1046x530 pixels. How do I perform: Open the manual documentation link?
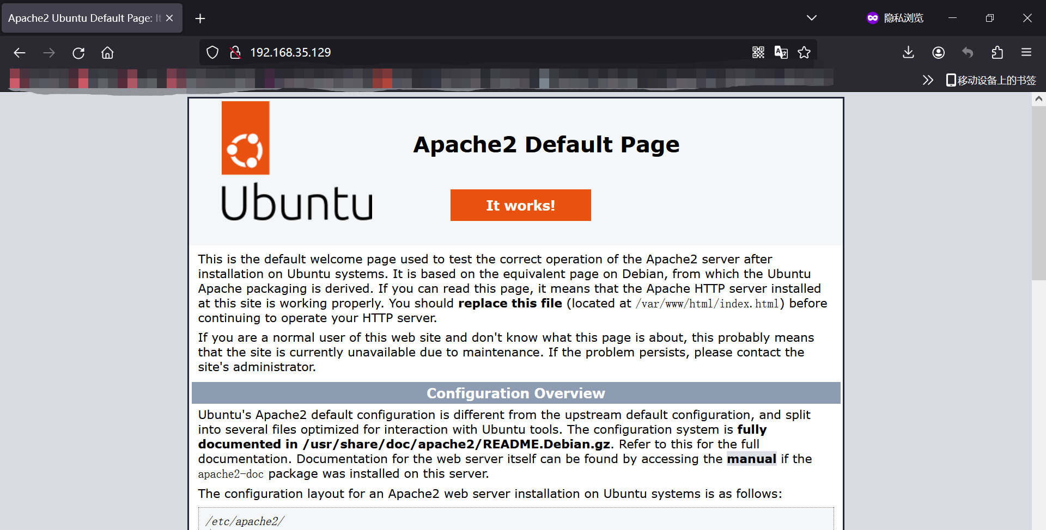click(x=751, y=459)
